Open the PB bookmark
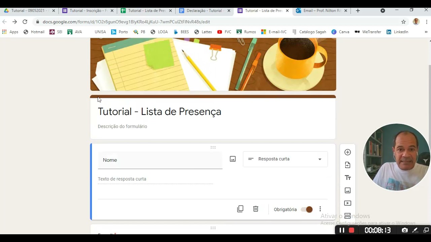This screenshot has width=431, height=242. point(139,32)
